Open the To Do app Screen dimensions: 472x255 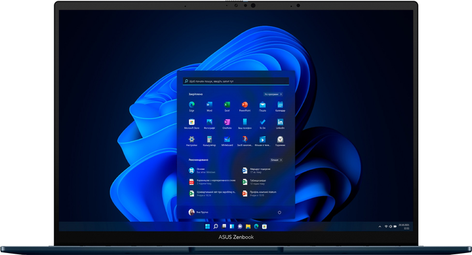262,122
